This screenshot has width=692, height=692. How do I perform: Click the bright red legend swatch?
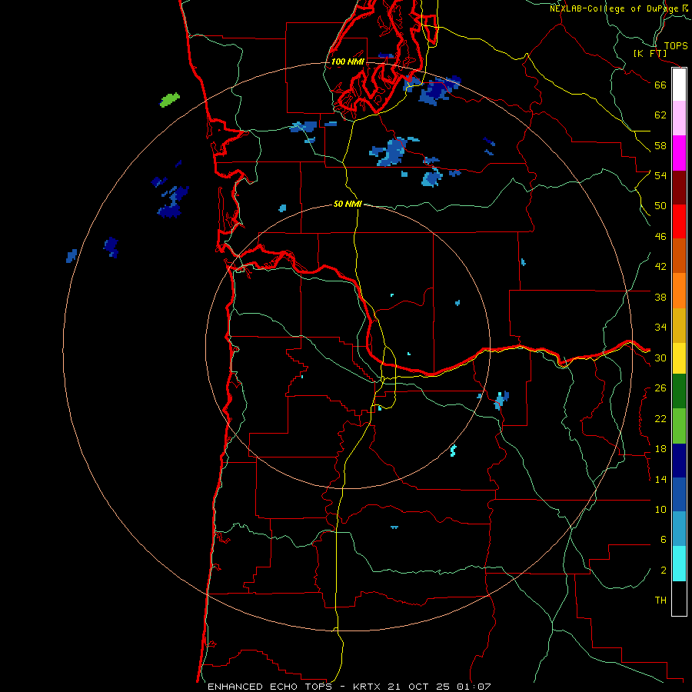click(x=679, y=221)
